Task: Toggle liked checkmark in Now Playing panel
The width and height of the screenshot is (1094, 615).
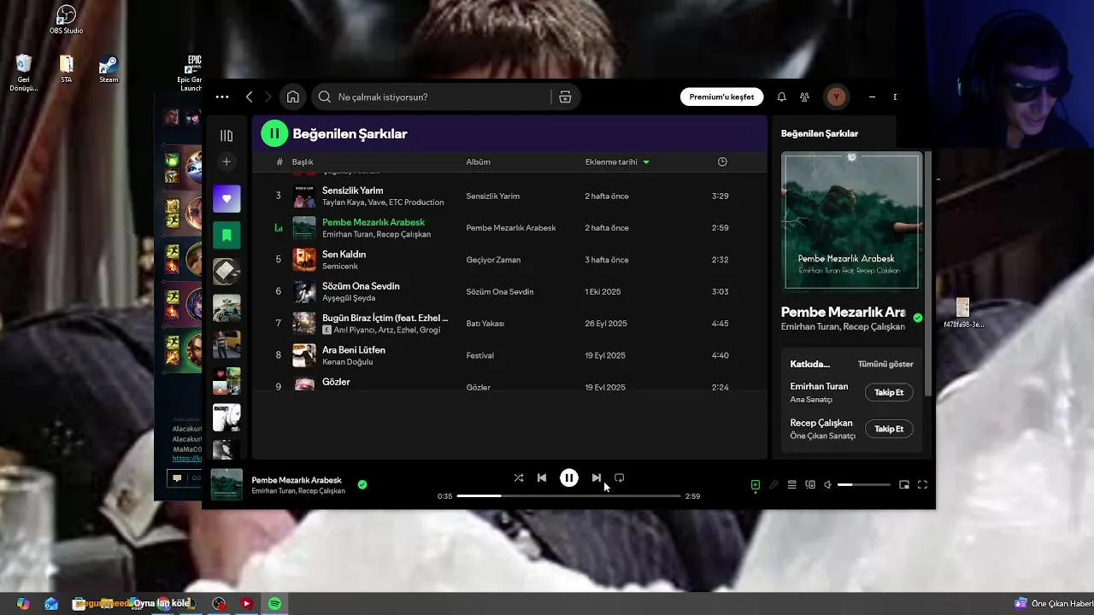Action: [x=918, y=318]
